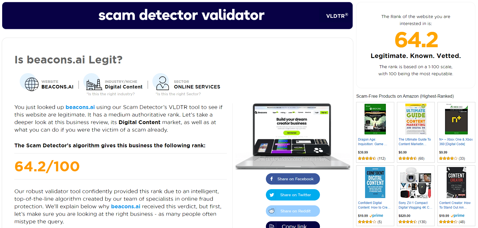The height and width of the screenshot is (228, 478).
Task: Click the globe website icon
Action: click(x=32, y=84)
